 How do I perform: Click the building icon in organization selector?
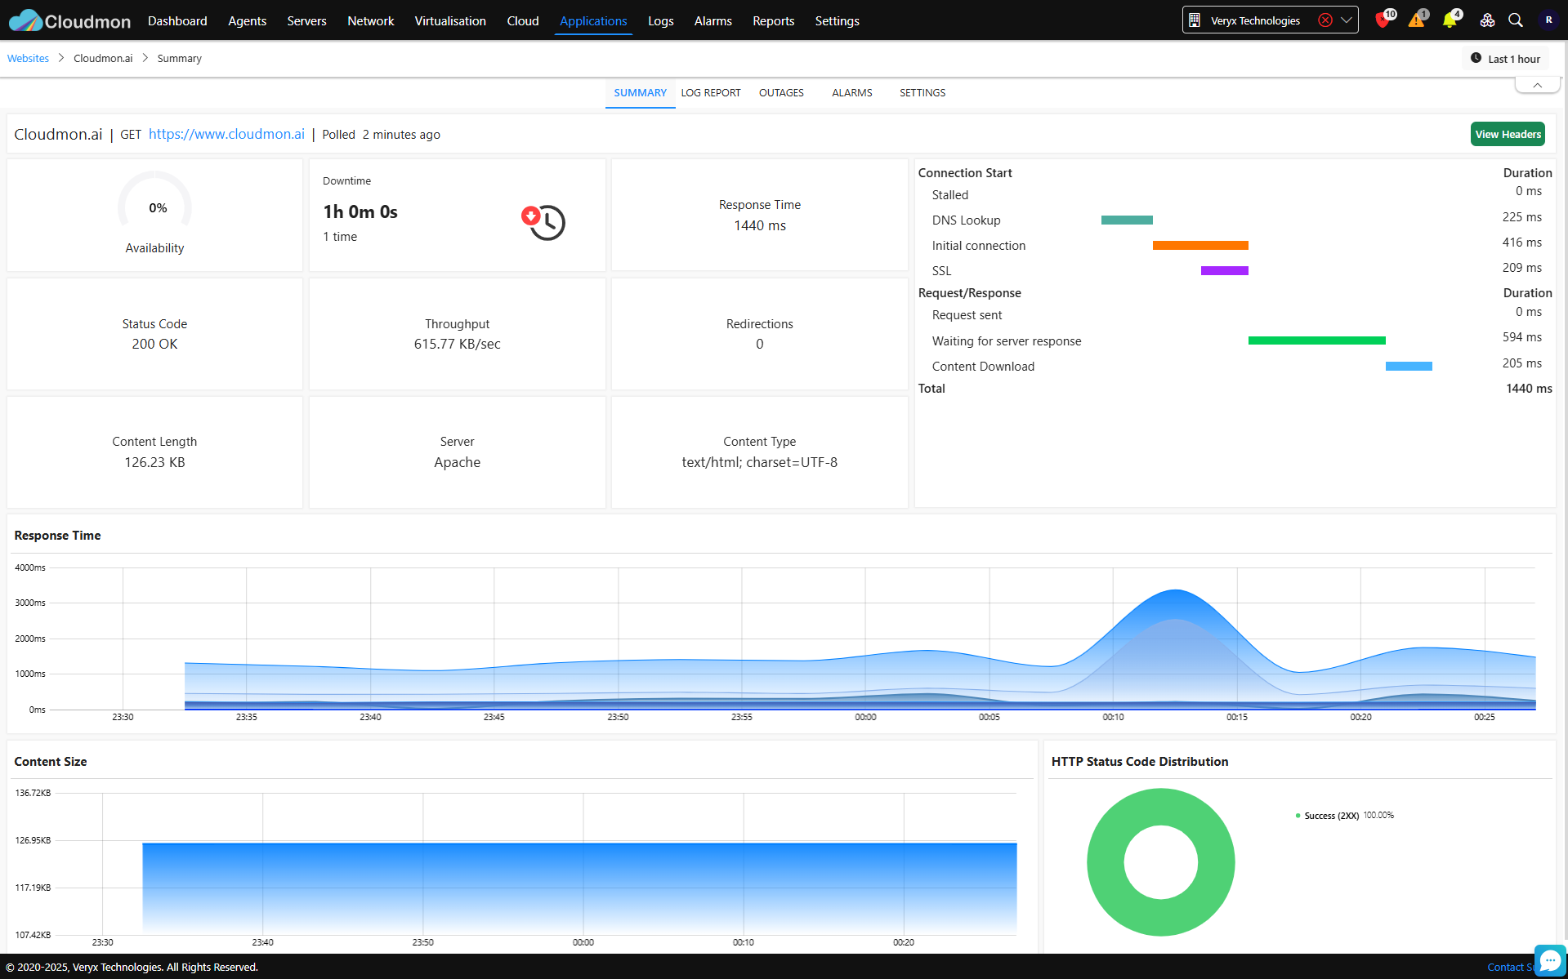[x=1195, y=20]
